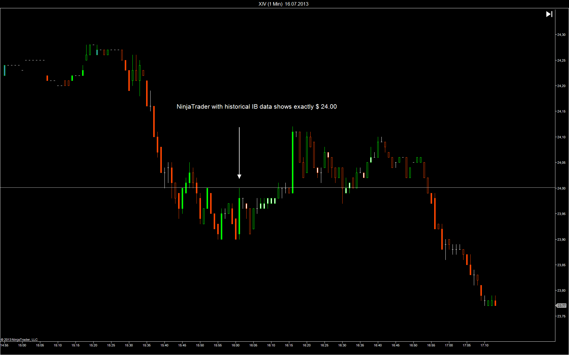Viewport: 569px width, 355px height.
Task: Click the blue candle at 14:55
Action: point(4,70)
